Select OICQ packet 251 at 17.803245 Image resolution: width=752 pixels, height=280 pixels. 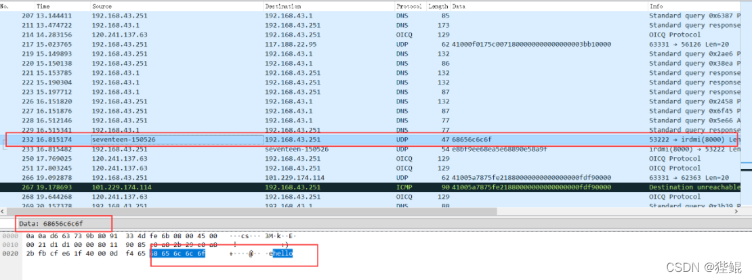[x=371, y=168]
